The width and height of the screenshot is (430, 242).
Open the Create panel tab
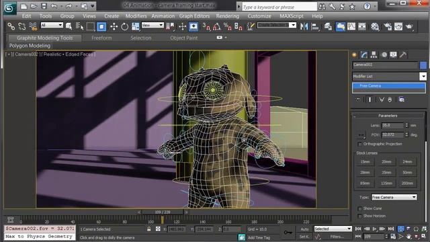354,54
